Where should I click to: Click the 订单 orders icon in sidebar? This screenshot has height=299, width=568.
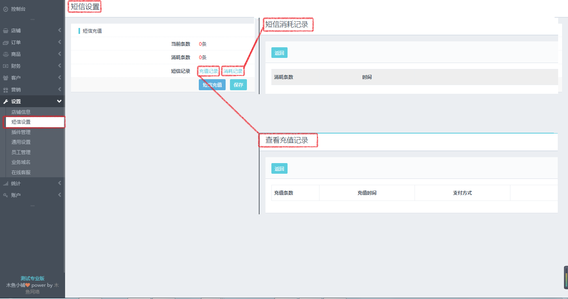[x=6, y=43]
